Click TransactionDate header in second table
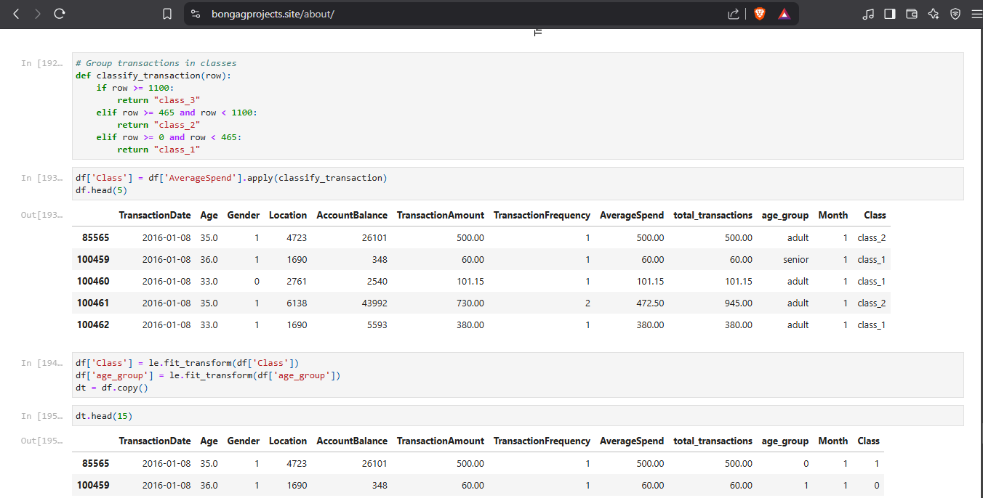983x498 pixels. coord(155,441)
